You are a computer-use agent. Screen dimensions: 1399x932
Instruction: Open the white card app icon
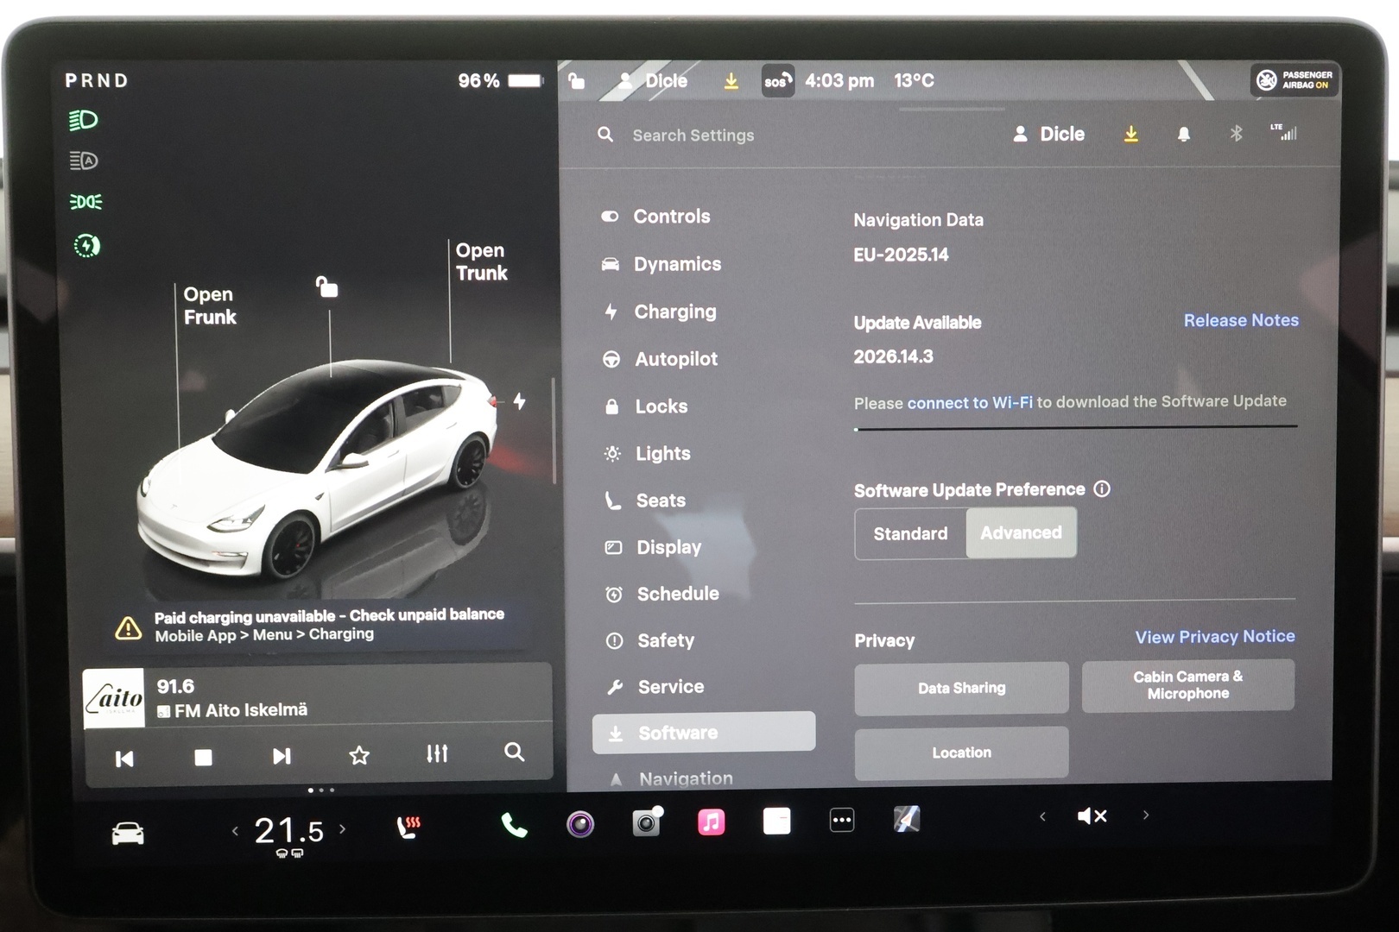[776, 821]
